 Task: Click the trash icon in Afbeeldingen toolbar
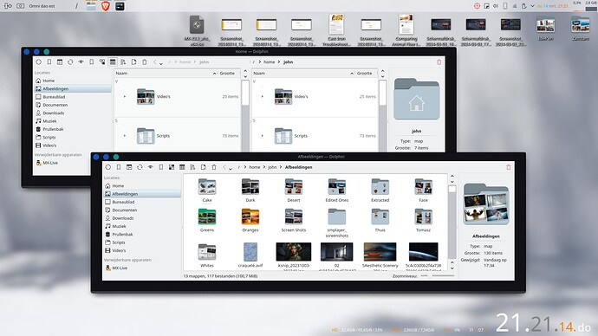click(214, 167)
